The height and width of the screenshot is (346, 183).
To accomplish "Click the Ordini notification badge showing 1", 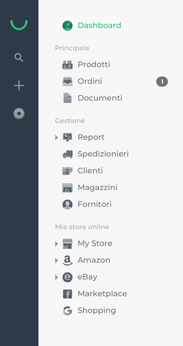I will pos(162,82).
